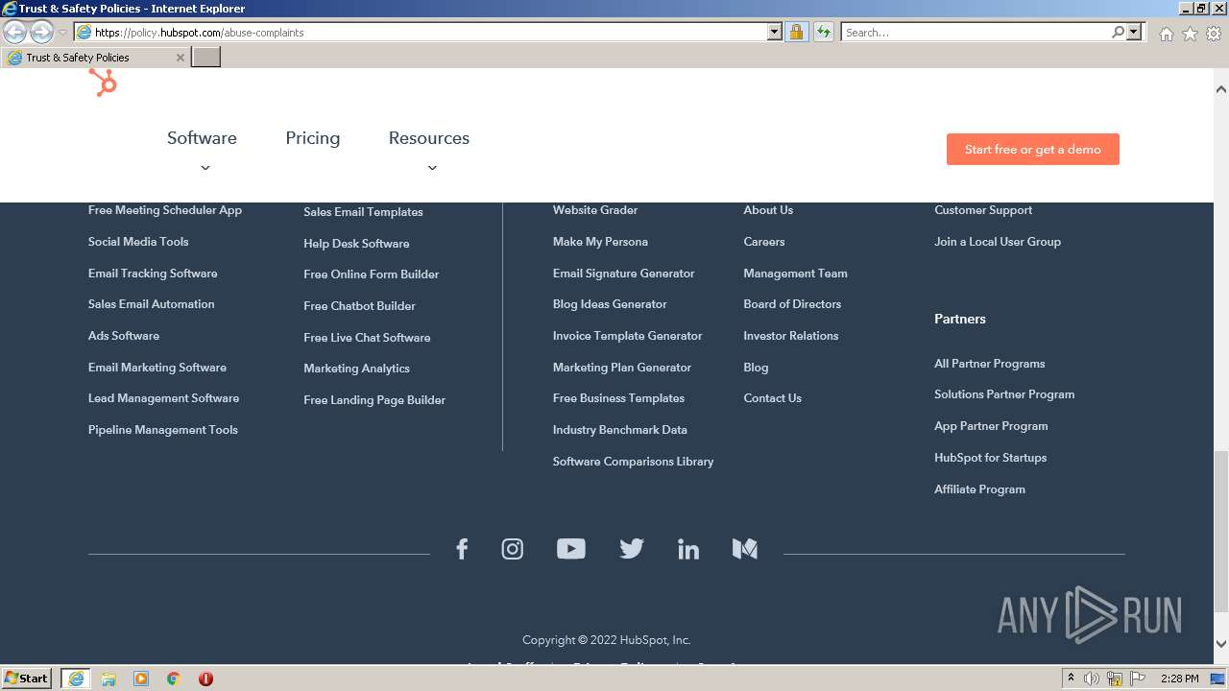The width and height of the screenshot is (1229, 691).
Task: Open Help Desk Software link
Action: (356, 244)
